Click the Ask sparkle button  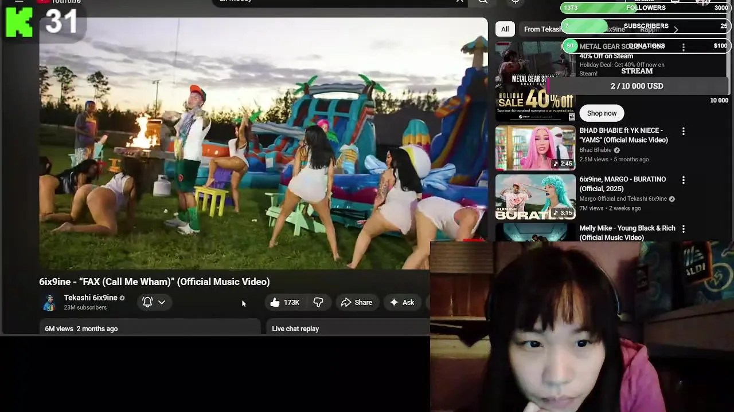(401, 302)
